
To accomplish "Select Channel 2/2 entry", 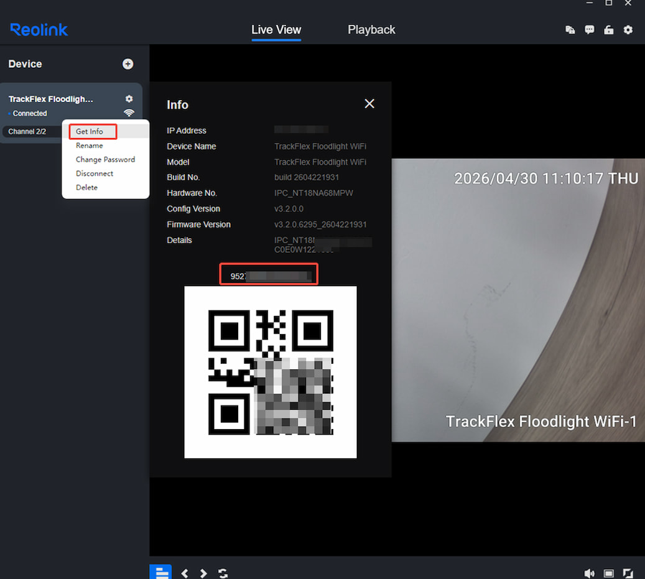I will (x=32, y=132).
